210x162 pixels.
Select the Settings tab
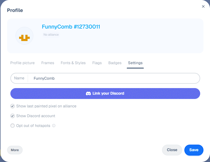pyautogui.click(x=135, y=63)
